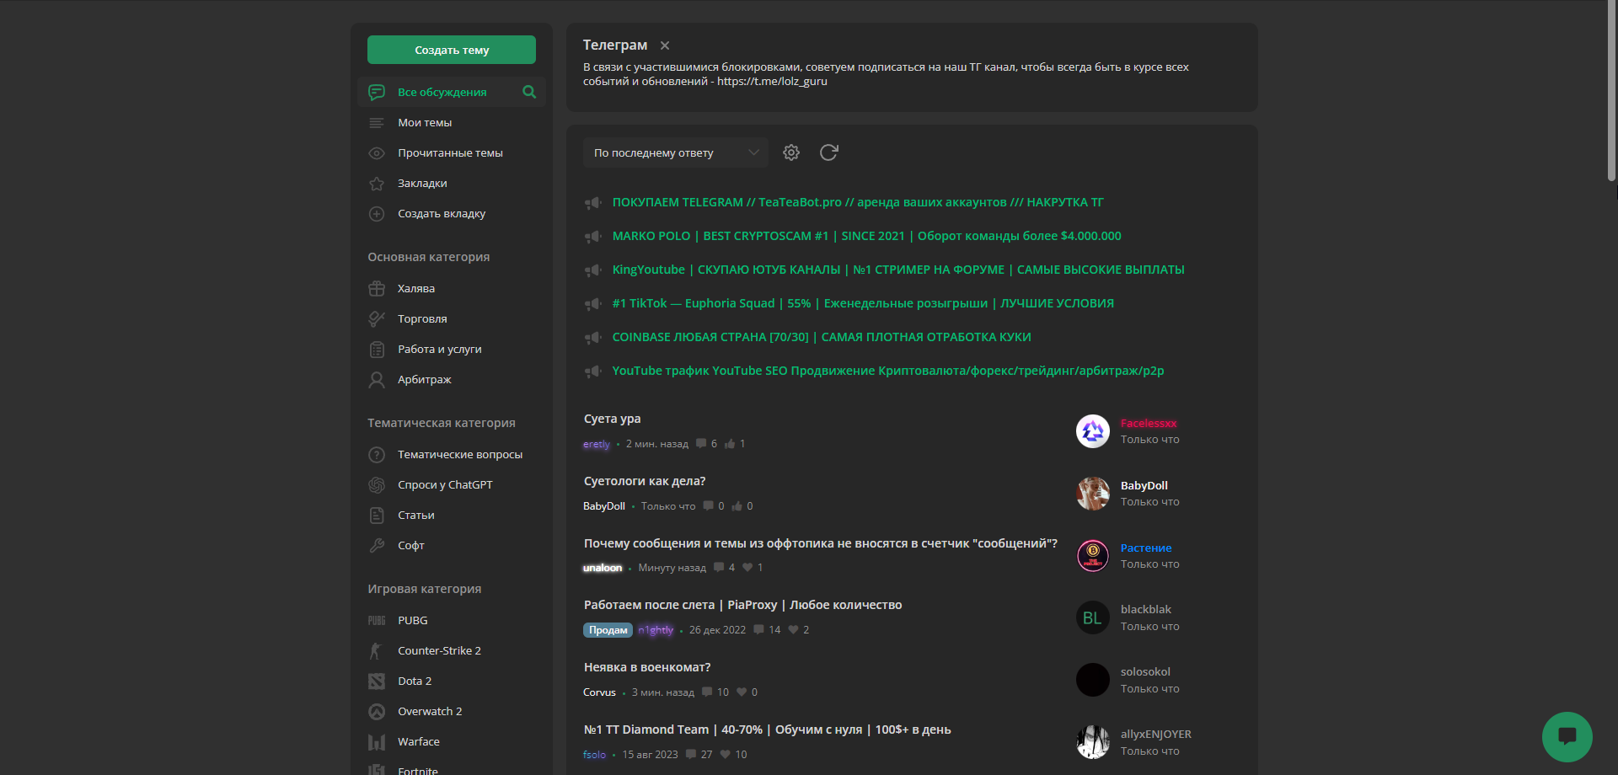This screenshot has width=1618, height=775.
Task: Open Прочитанные темы in the sidebar
Action: click(x=450, y=153)
